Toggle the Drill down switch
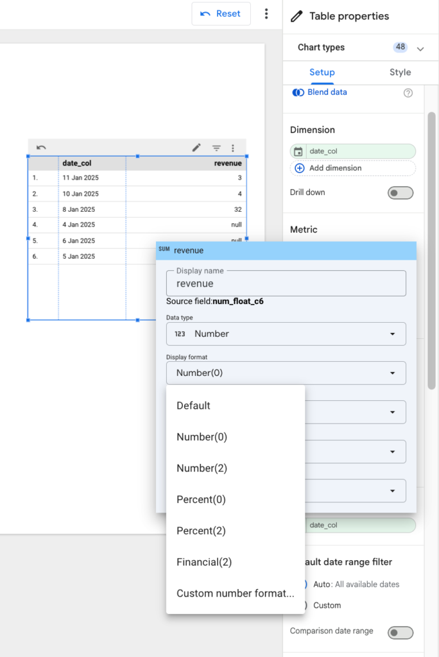Image resolution: width=439 pixels, height=657 pixels. tap(400, 192)
